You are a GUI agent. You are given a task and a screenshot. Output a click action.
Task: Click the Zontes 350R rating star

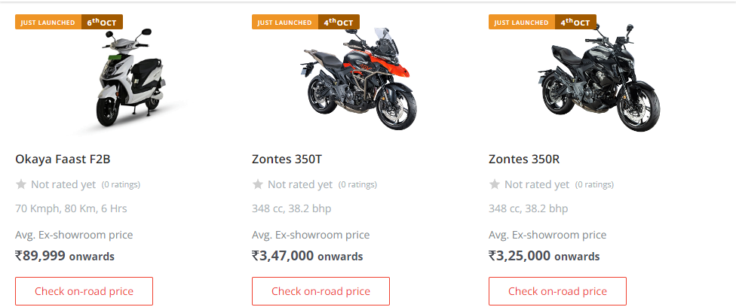(495, 184)
